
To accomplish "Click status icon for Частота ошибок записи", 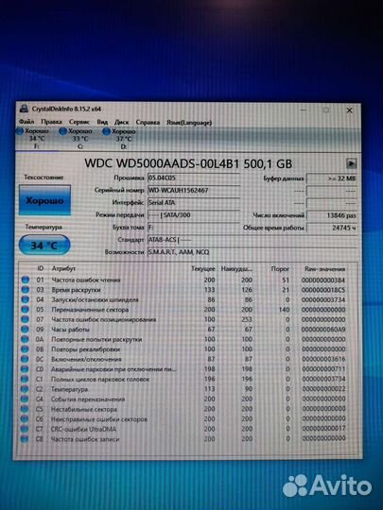I will [25, 439].
